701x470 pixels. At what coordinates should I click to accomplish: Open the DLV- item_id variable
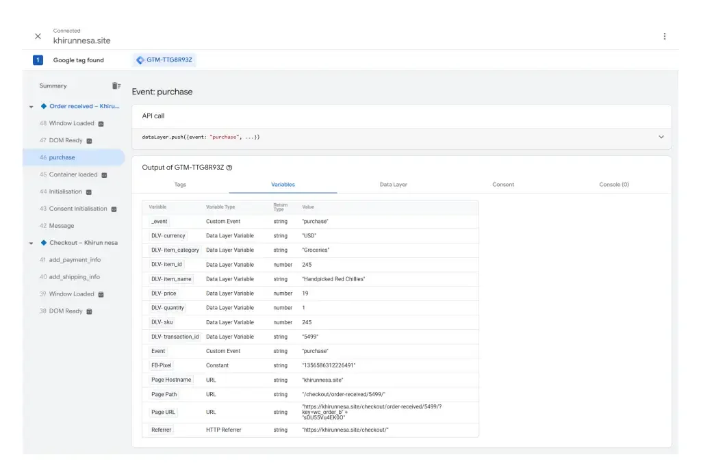(166, 265)
